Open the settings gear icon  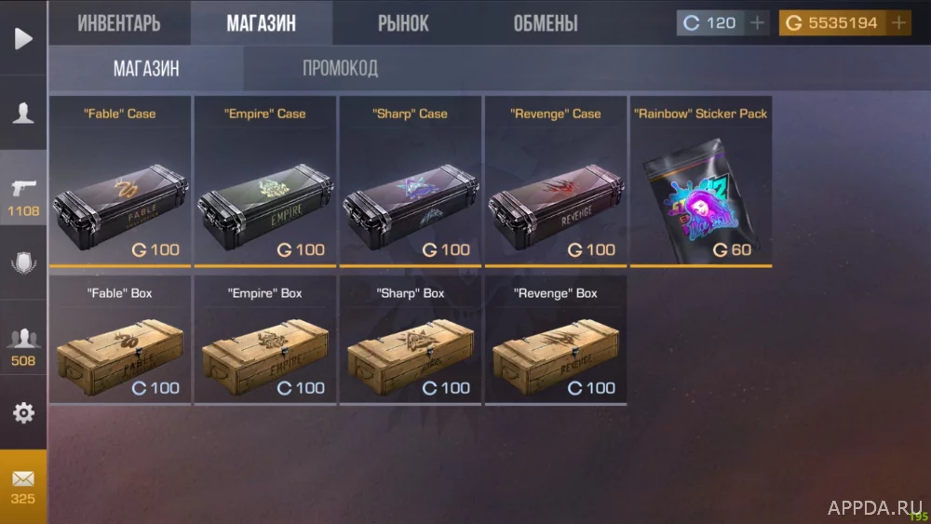click(23, 412)
